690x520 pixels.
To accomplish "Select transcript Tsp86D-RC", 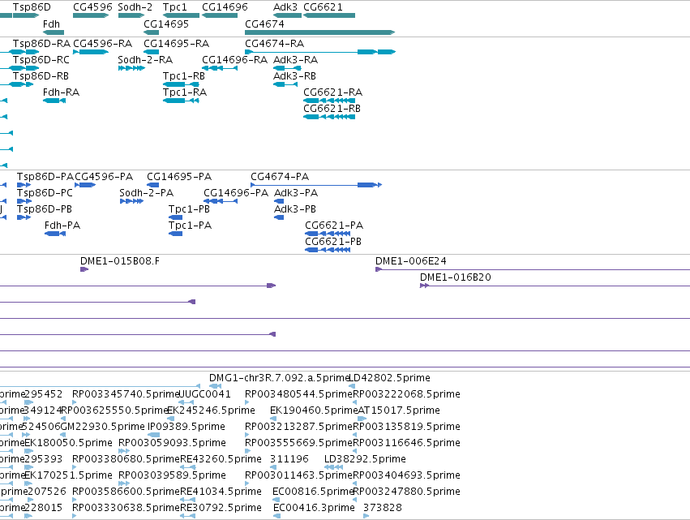I will [x=41, y=60].
